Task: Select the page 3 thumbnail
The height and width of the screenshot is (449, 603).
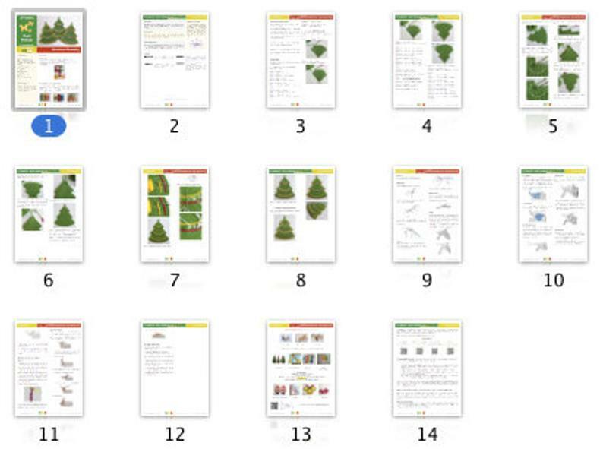Action: 301,59
